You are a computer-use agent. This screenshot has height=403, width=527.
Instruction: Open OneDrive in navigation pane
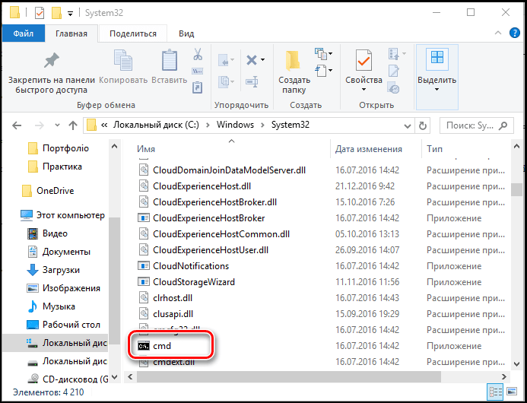(55, 191)
